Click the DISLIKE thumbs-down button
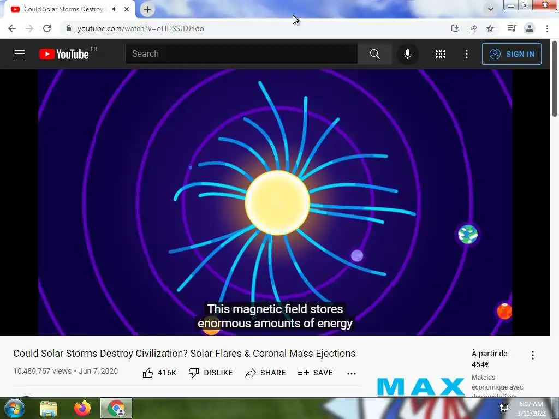This screenshot has height=419, width=559. pyautogui.click(x=211, y=373)
